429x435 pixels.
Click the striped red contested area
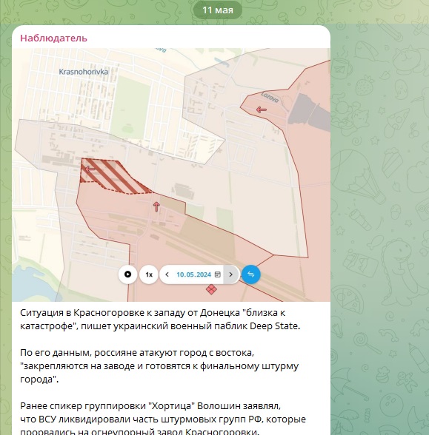click(114, 176)
